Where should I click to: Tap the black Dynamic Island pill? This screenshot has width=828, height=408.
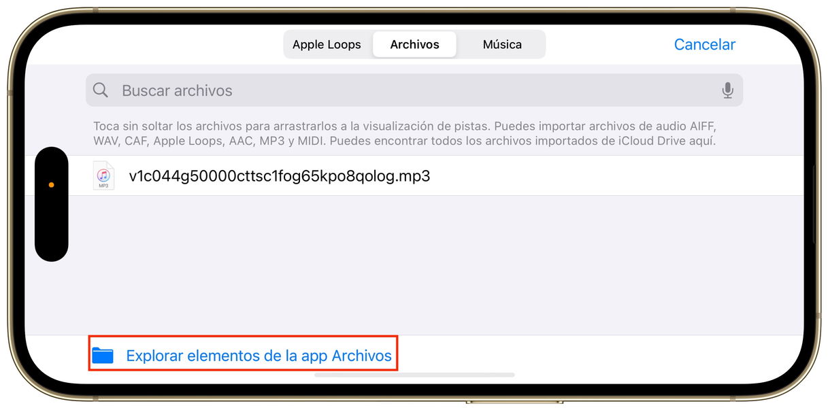coord(51,204)
